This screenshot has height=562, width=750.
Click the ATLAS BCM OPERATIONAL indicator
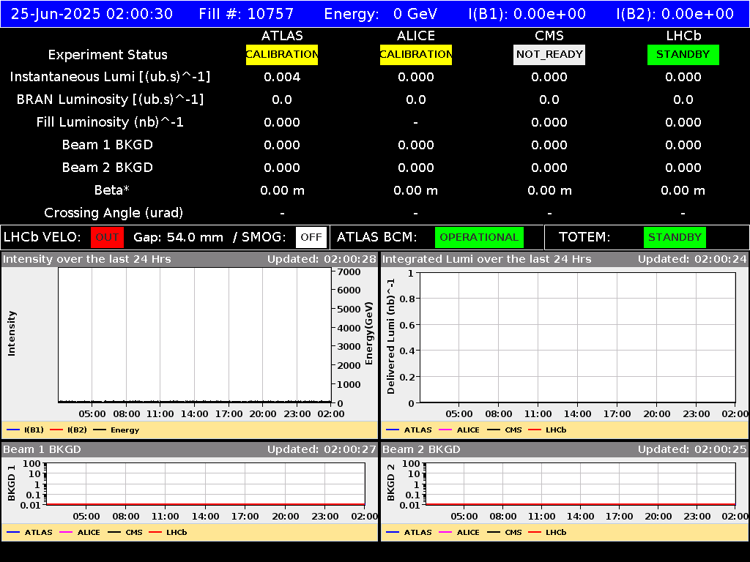point(479,238)
